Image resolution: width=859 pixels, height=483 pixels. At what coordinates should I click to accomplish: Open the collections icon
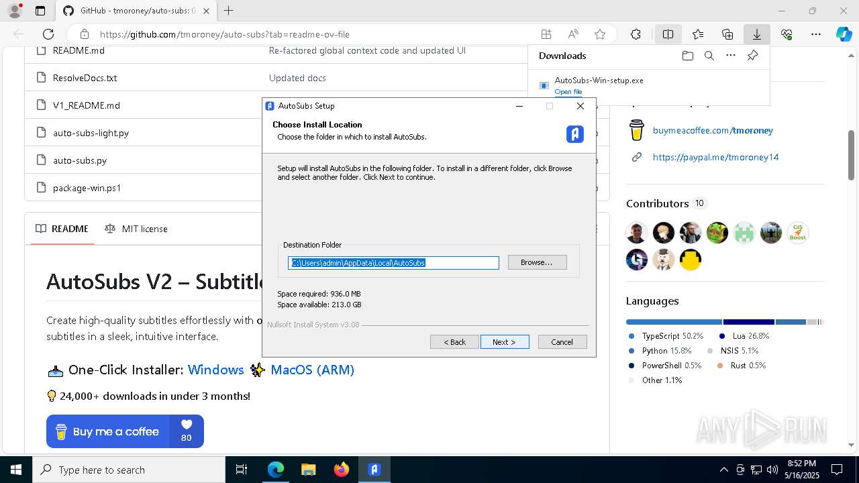pos(727,34)
